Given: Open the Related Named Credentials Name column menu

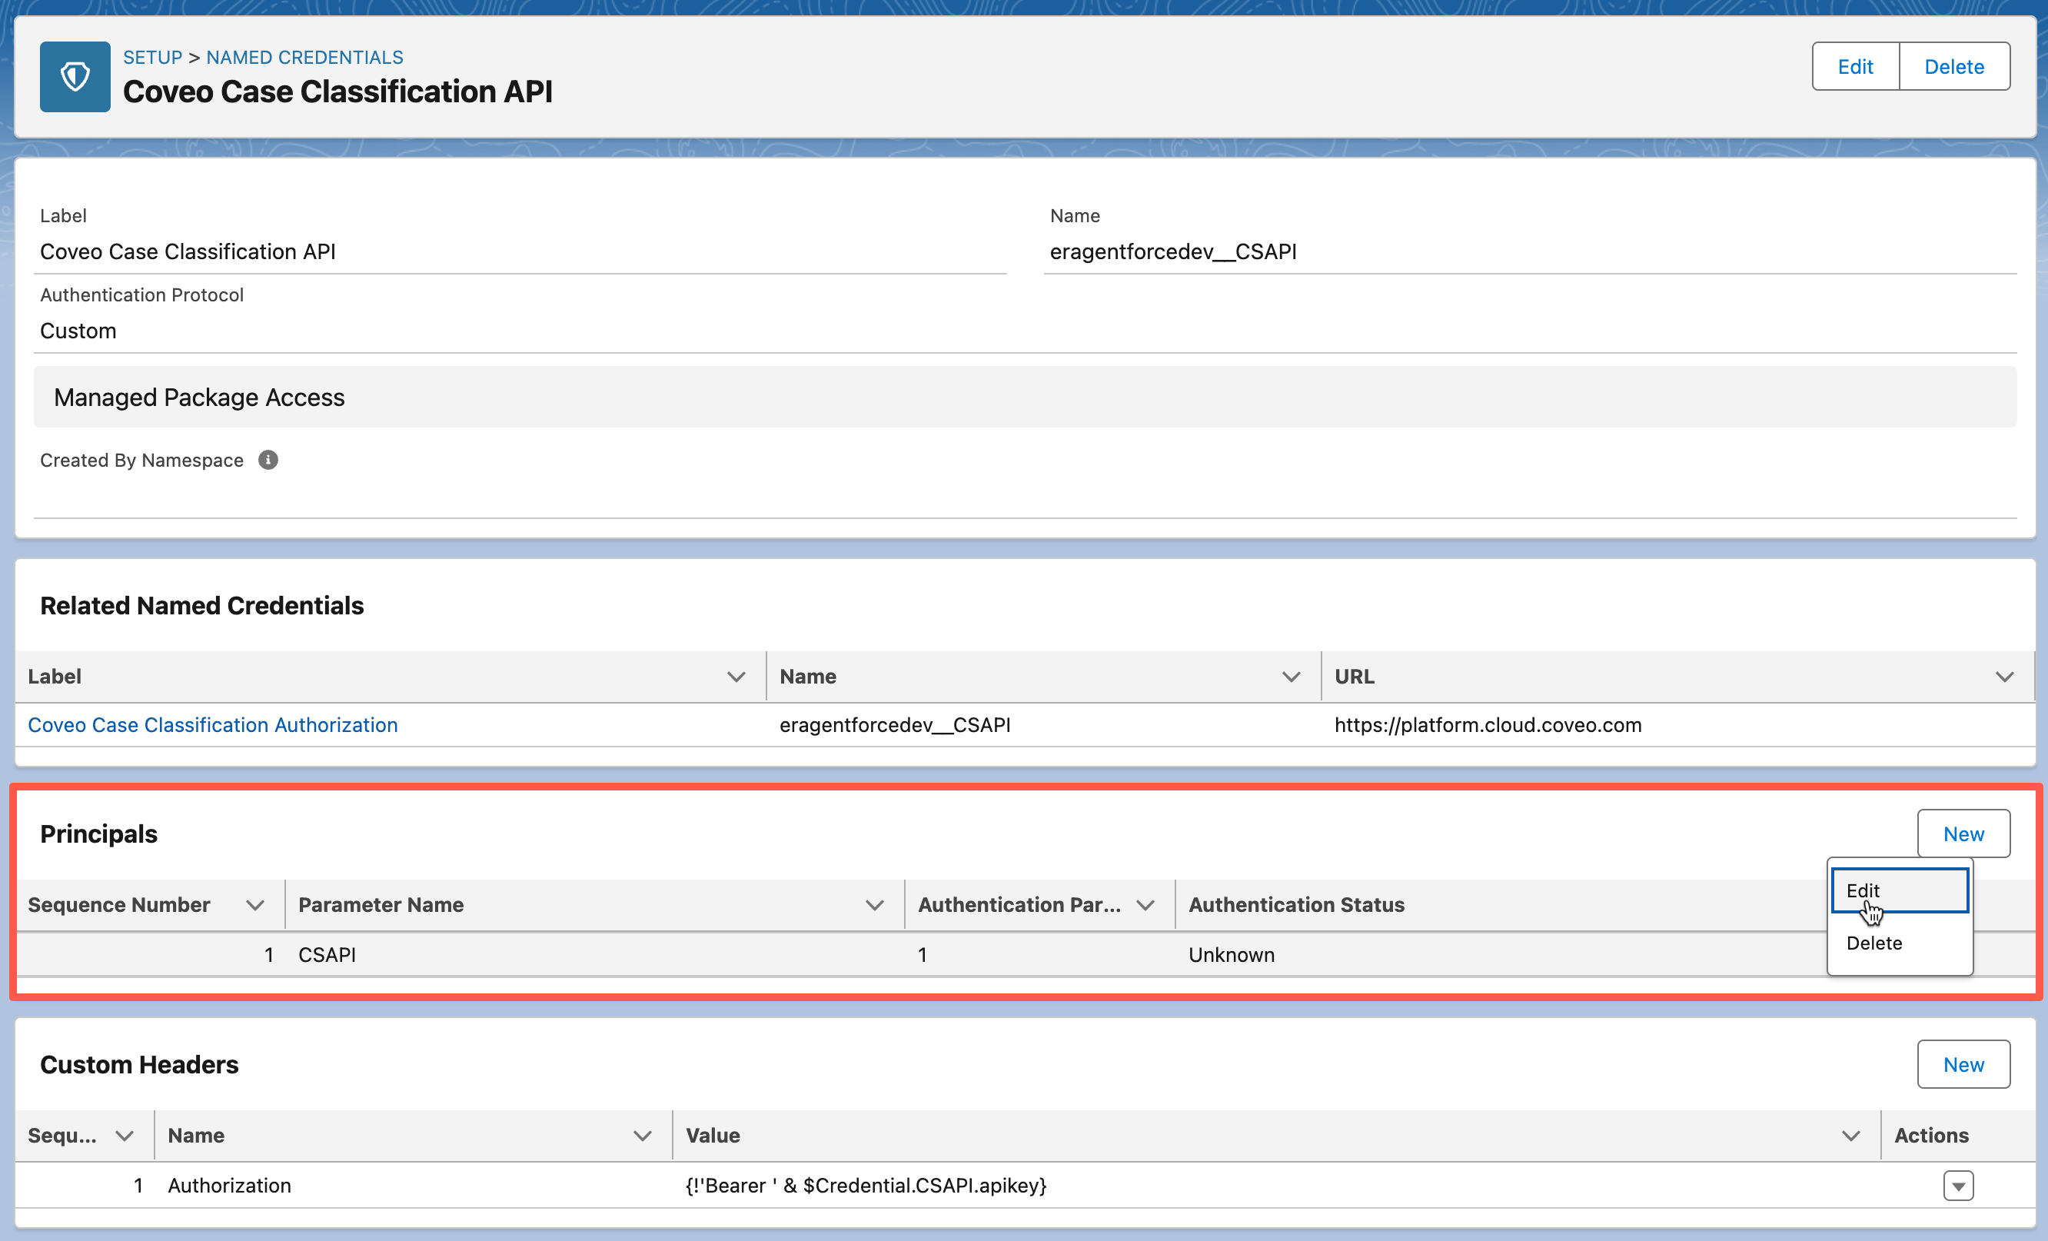Looking at the screenshot, I should (1291, 677).
